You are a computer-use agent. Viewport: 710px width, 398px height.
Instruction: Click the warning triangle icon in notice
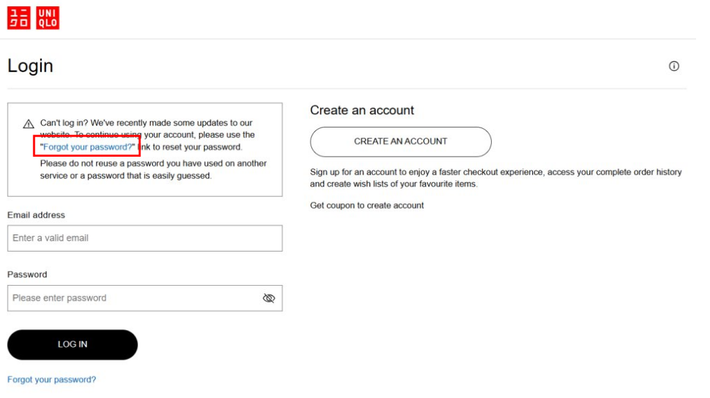(x=28, y=124)
